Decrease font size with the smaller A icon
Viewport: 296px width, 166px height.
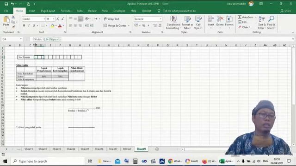coord(63,19)
